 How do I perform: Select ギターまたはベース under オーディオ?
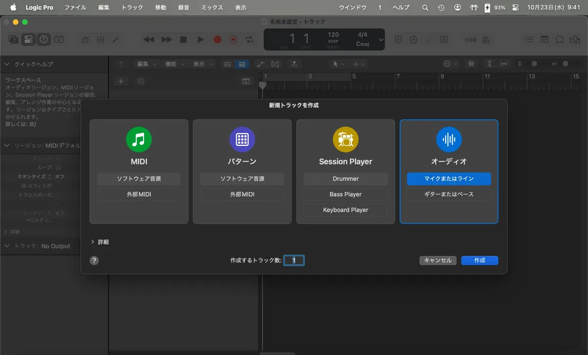(449, 194)
